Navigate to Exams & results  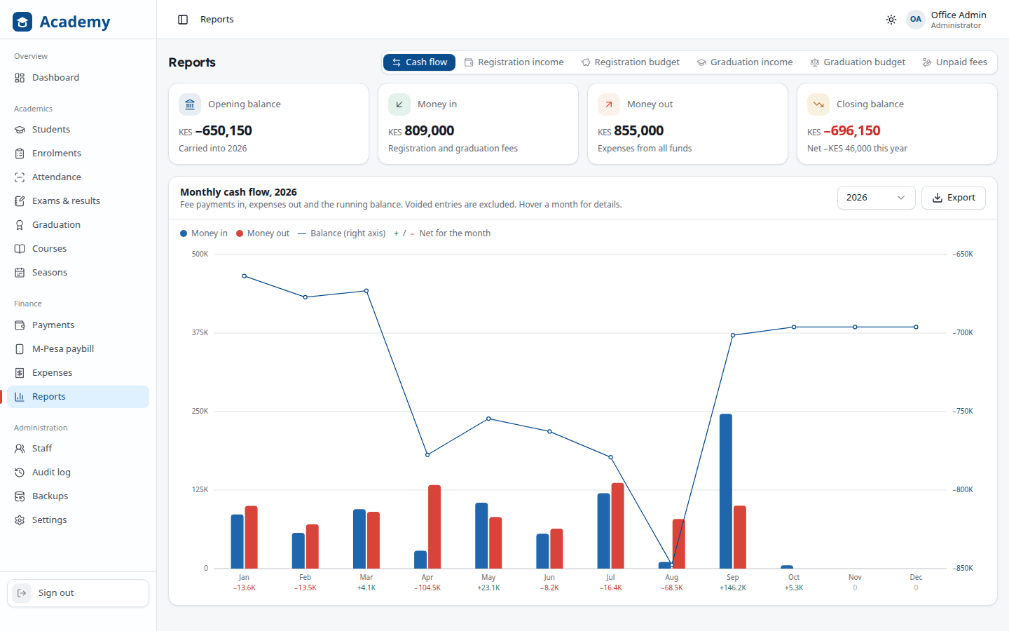pyautogui.click(x=78, y=201)
